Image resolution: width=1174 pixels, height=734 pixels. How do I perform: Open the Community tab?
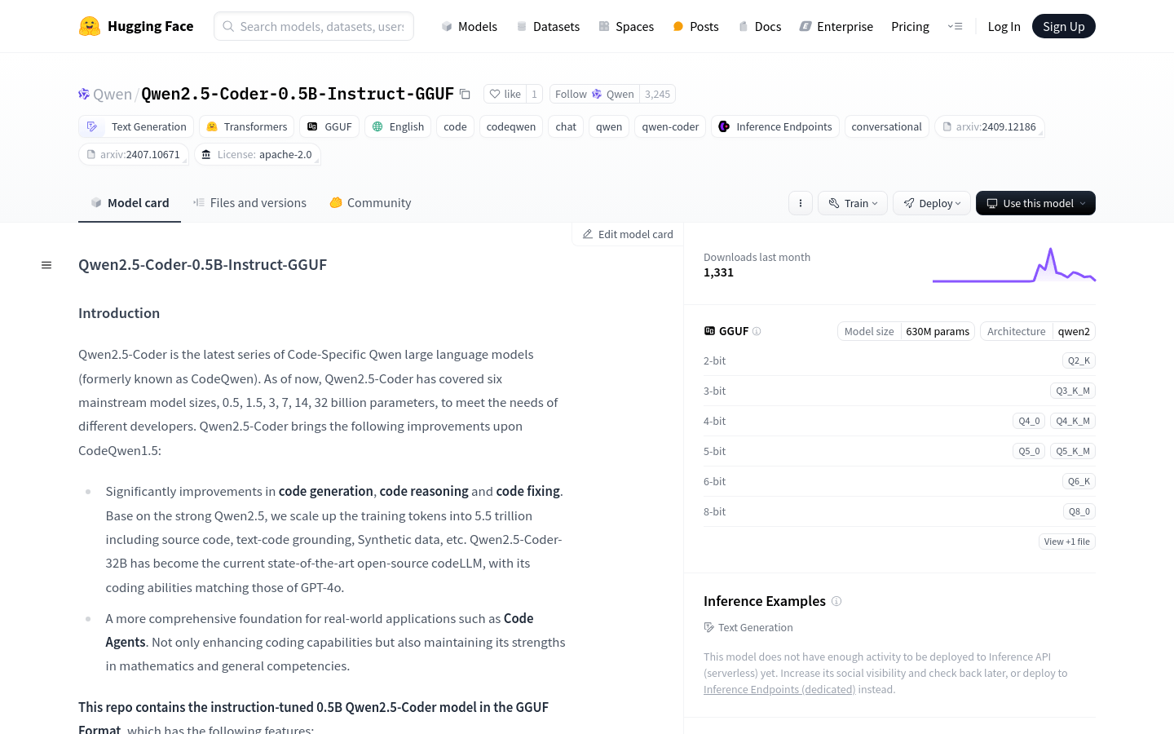369,202
